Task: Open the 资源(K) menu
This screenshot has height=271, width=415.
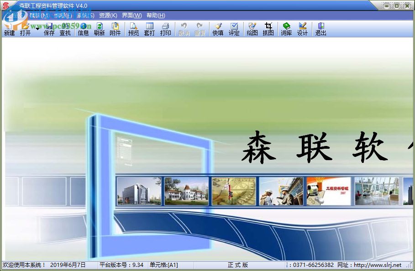Action: pyautogui.click(x=108, y=16)
